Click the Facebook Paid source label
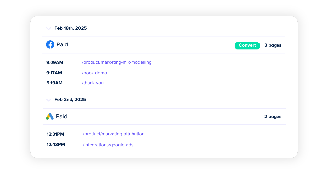The image size is (328, 174). (x=62, y=45)
